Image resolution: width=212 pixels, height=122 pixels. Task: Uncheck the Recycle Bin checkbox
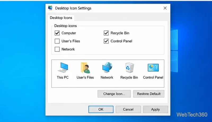pos(106,33)
